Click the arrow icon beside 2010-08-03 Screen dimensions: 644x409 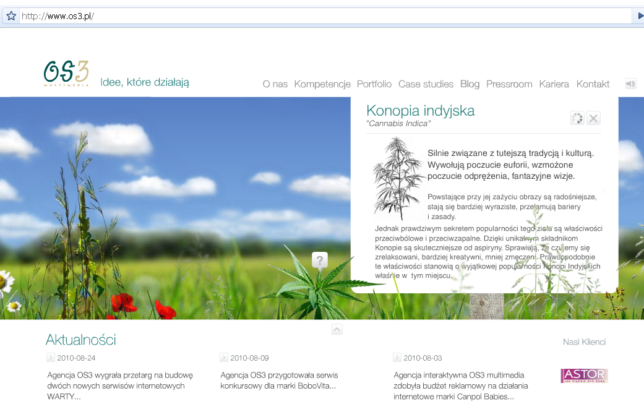point(397,358)
